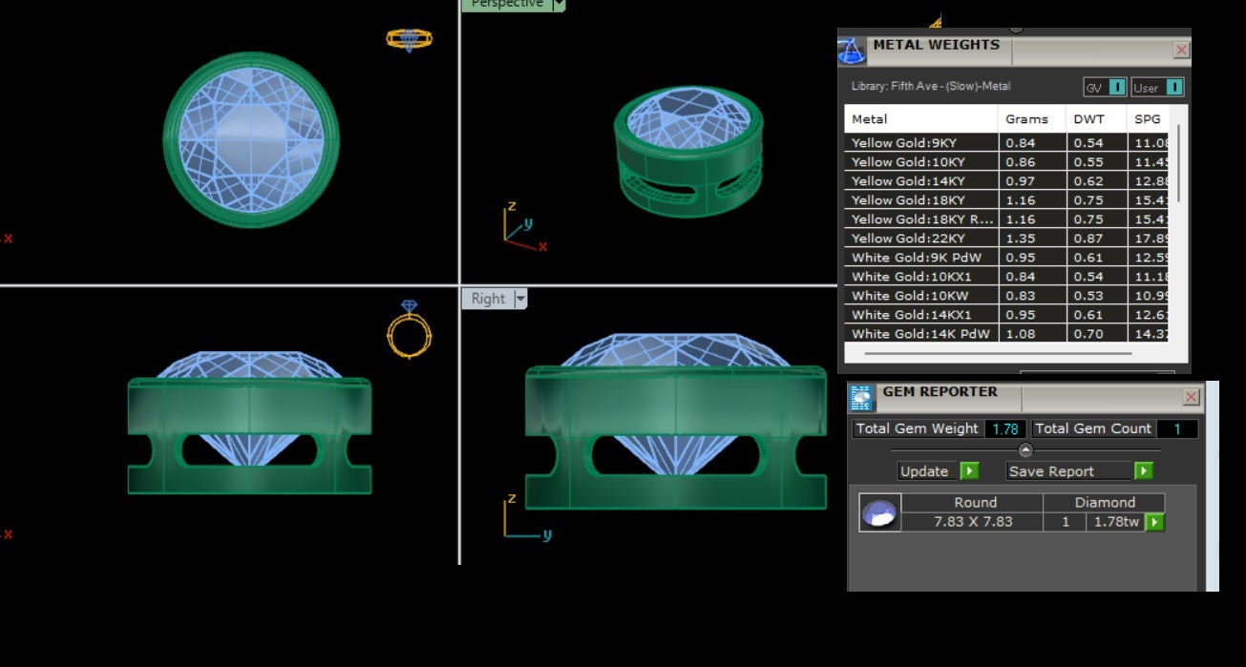Select the Right viewport tab
This screenshot has width=1246, height=667.
coord(488,299)
